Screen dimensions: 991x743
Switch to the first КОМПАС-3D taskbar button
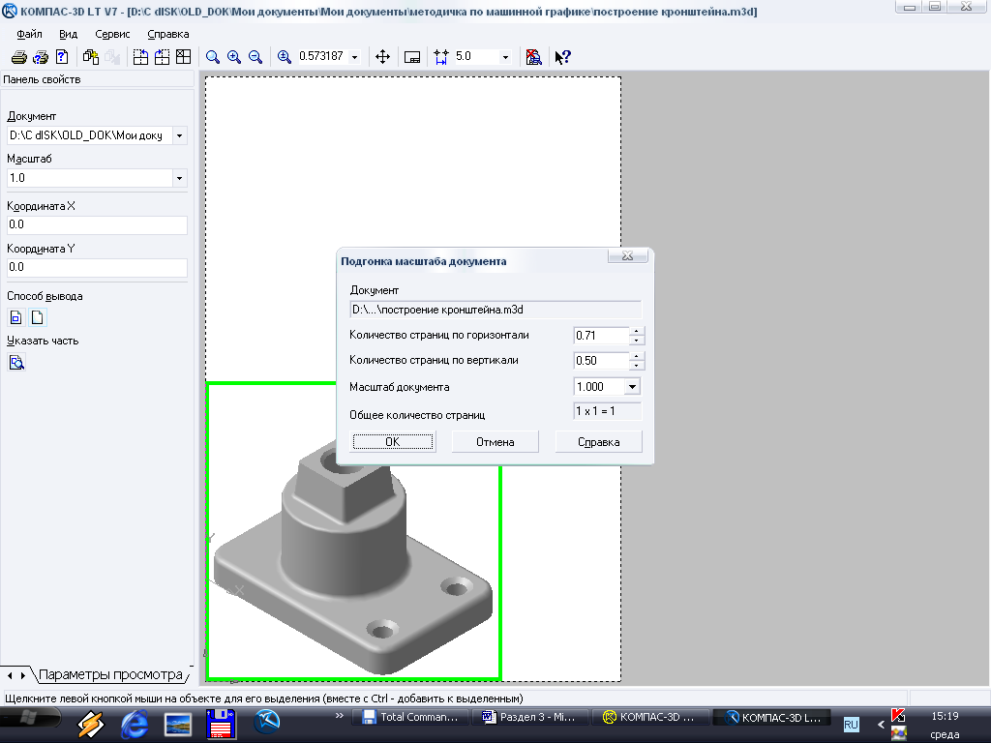(x=652, y=717)
